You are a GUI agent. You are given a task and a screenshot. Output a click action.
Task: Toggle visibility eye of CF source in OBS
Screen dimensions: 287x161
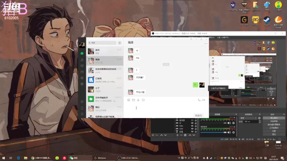[x=192, y=123]
